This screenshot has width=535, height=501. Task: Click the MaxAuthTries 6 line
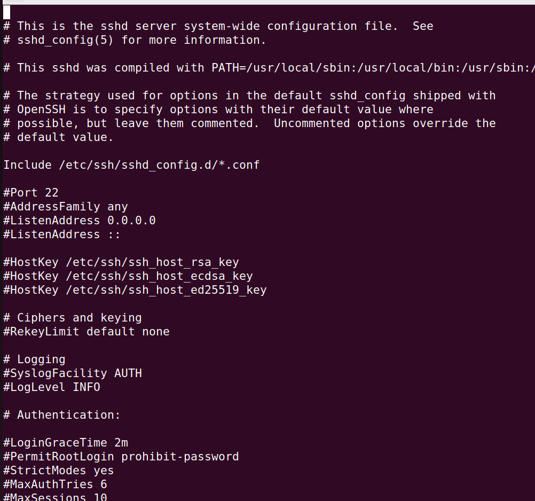pyautogui.click(x=55, y=484)
